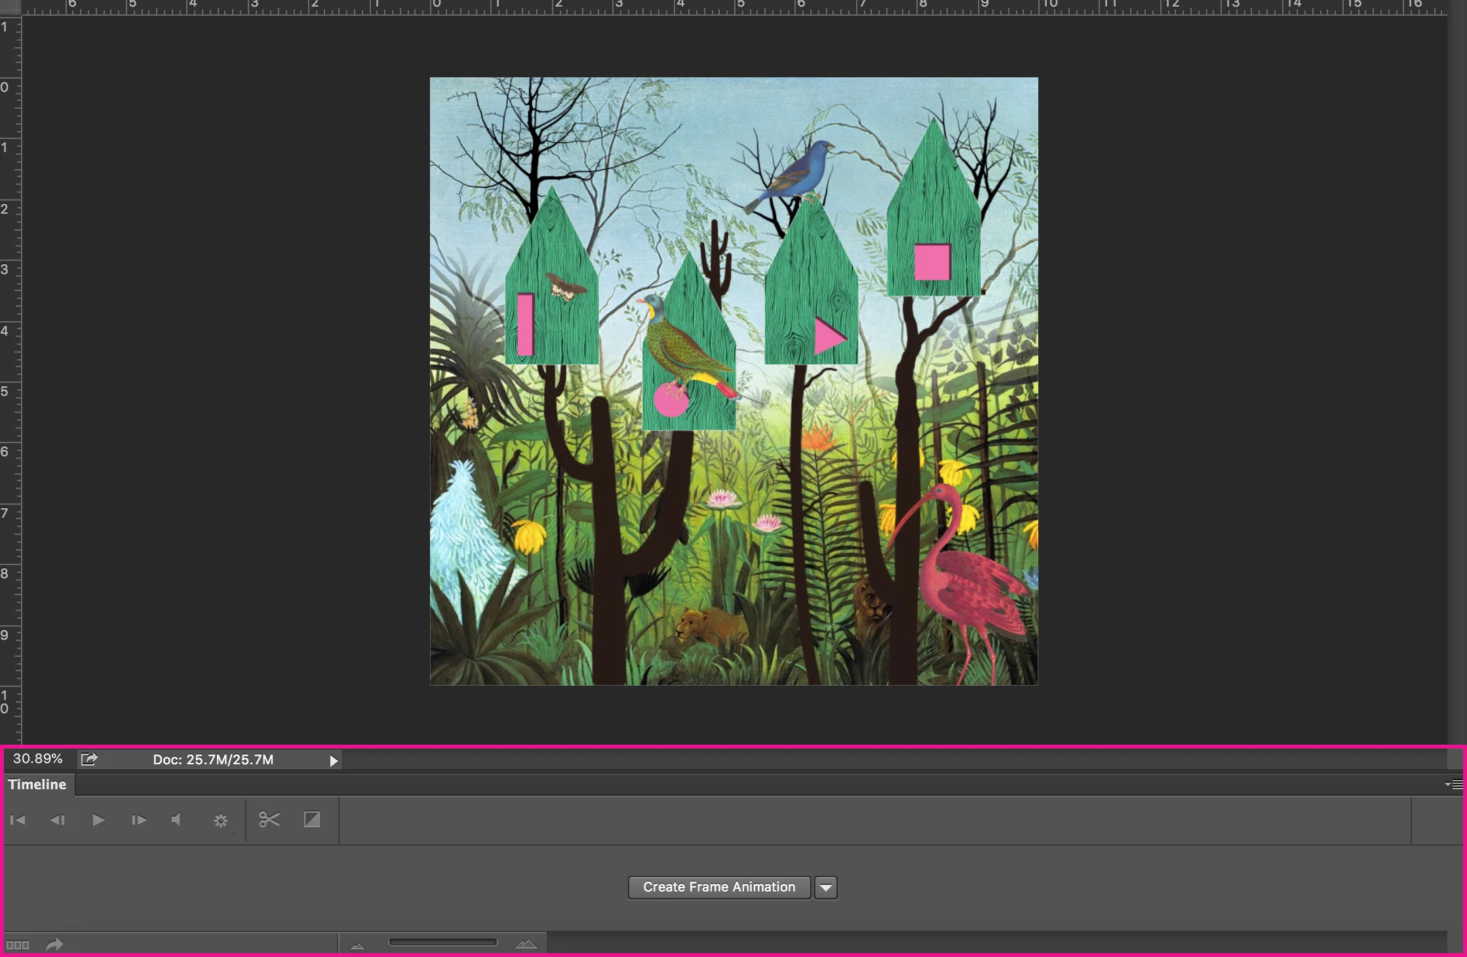Viewport: 1467px width, 957px height.
Task: Choose the transition icon beside scissors
Action: pos(312,819)
